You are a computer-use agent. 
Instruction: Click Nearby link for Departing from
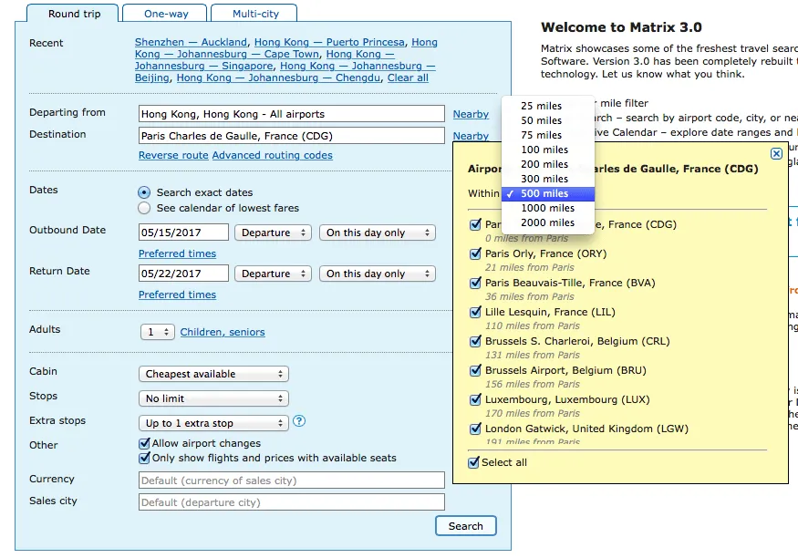471,115
